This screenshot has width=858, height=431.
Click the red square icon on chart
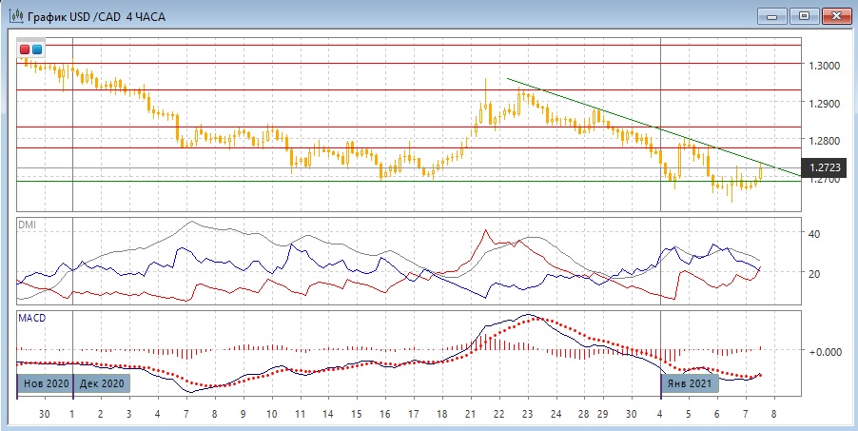coord(25,49)
